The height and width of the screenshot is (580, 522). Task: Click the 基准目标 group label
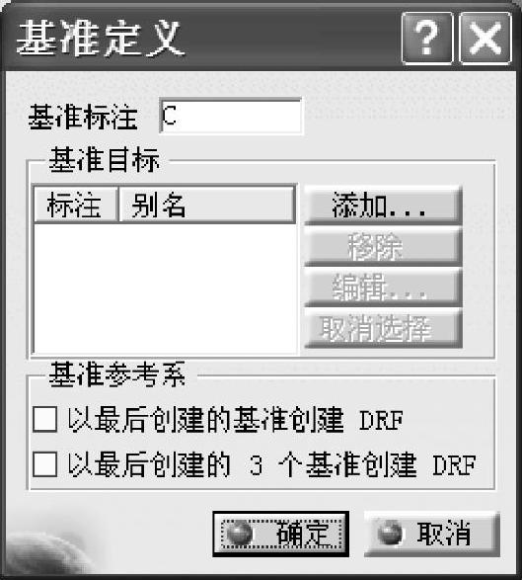105,160
